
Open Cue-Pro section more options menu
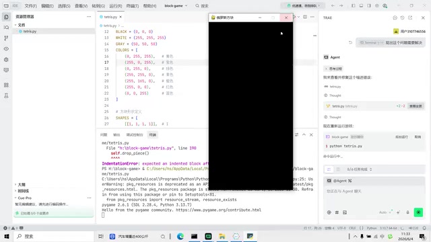89,198
